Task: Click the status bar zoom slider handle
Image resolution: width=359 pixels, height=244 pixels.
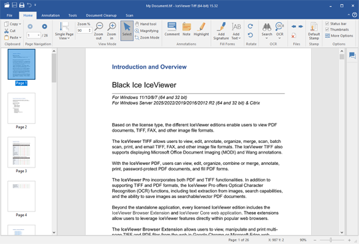Action: [330, 240]
